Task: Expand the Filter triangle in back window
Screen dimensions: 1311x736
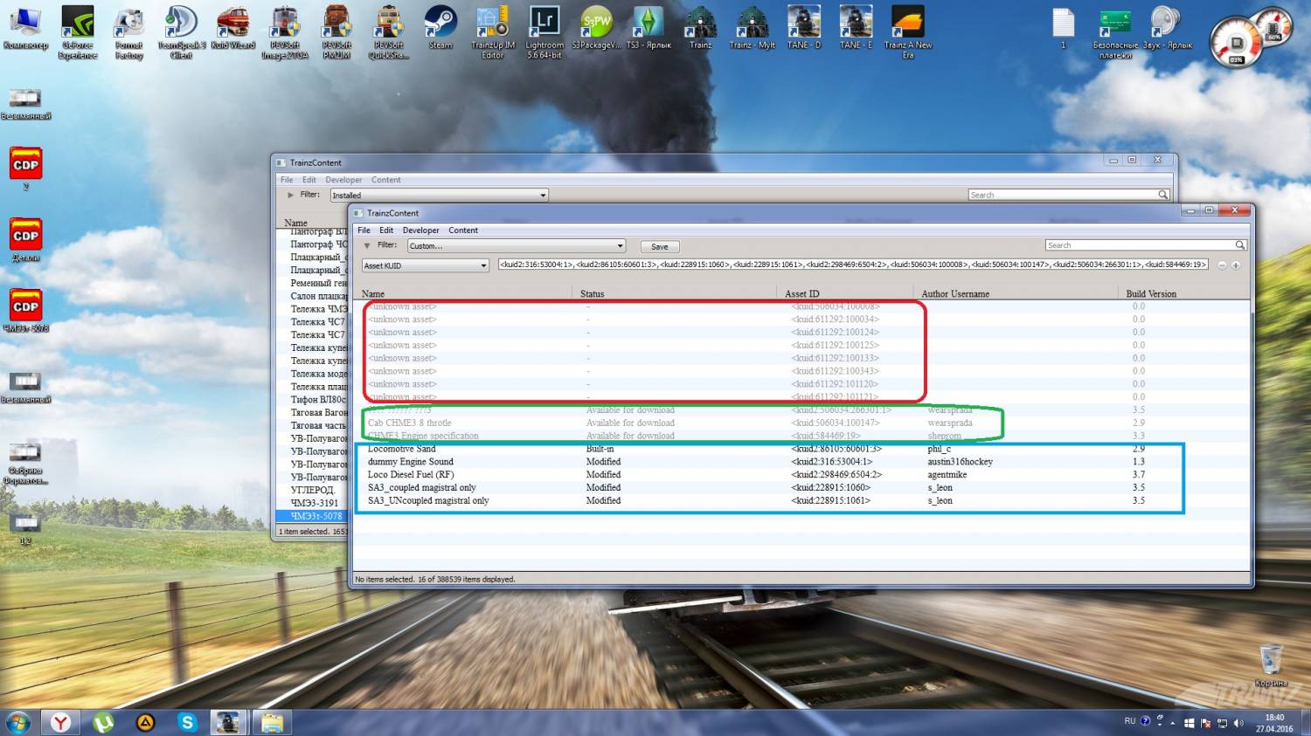Action: (291, 196)
